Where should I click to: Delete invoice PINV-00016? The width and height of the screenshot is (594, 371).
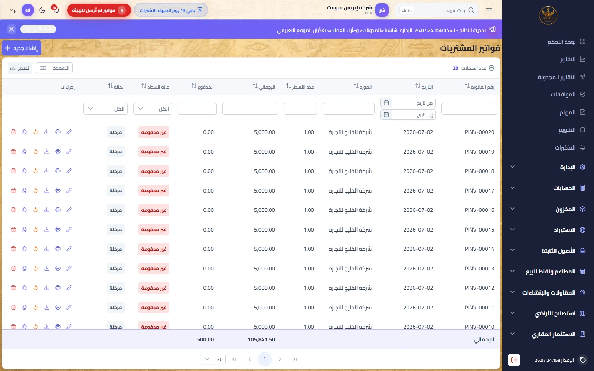(13, 210)
